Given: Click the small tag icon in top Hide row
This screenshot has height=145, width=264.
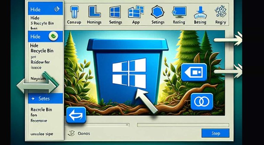Looking at the screenshot, I should coord(57,9).
